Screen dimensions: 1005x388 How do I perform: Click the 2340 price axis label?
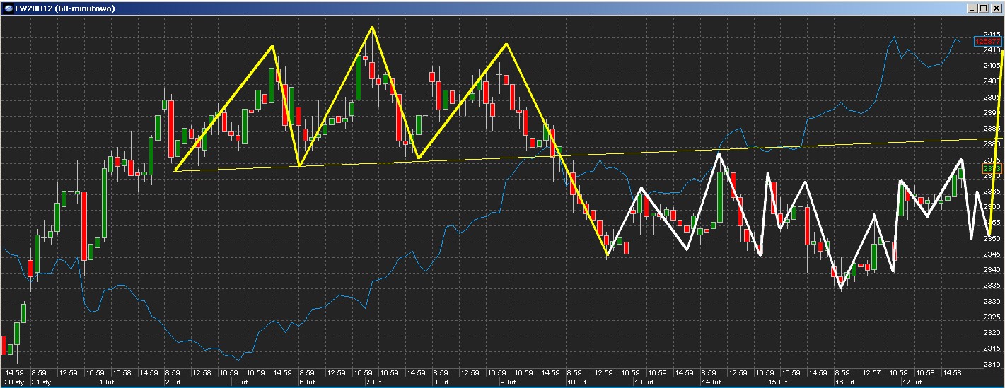[x=992, y=269]
